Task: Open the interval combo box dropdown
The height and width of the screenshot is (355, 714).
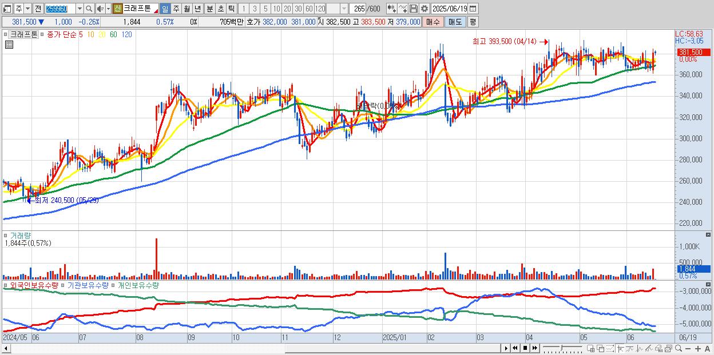Action: point(344,9)
